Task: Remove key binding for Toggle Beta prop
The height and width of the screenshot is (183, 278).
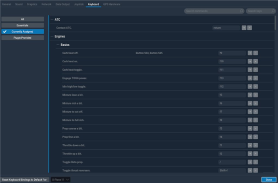Action: (256, 162)
